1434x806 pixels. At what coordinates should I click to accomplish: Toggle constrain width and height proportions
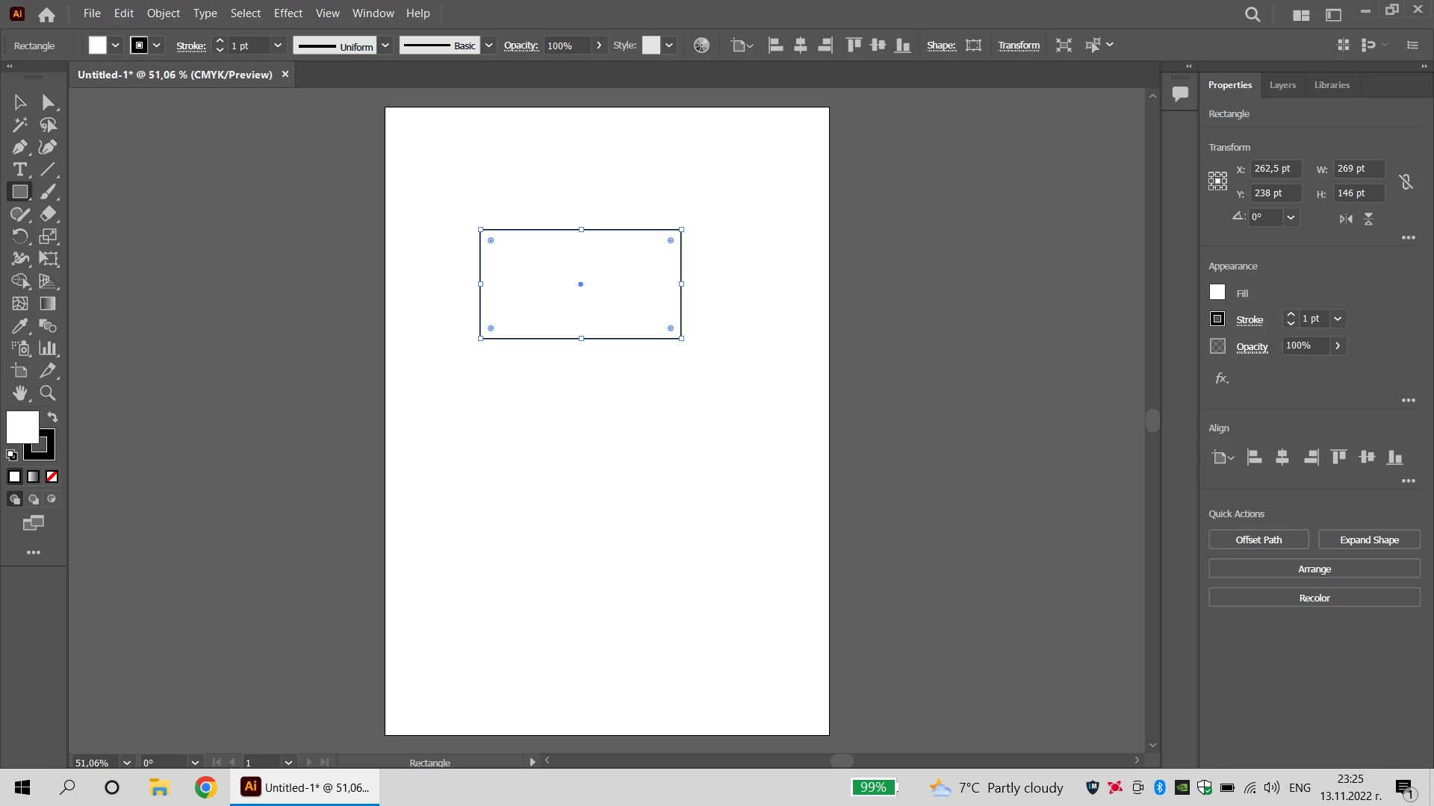pos(1406,181)
